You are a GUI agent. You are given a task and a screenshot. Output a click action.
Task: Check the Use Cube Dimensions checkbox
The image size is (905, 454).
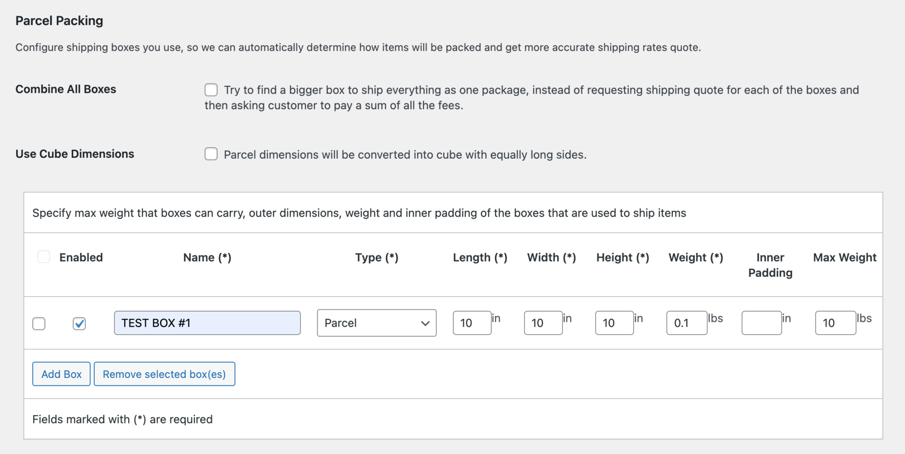click(211, 154)
